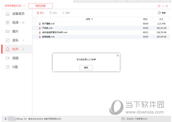Switch to the 我的设备 tab
This screenshot has width=172, height=122.
click(x=40, y=6)
